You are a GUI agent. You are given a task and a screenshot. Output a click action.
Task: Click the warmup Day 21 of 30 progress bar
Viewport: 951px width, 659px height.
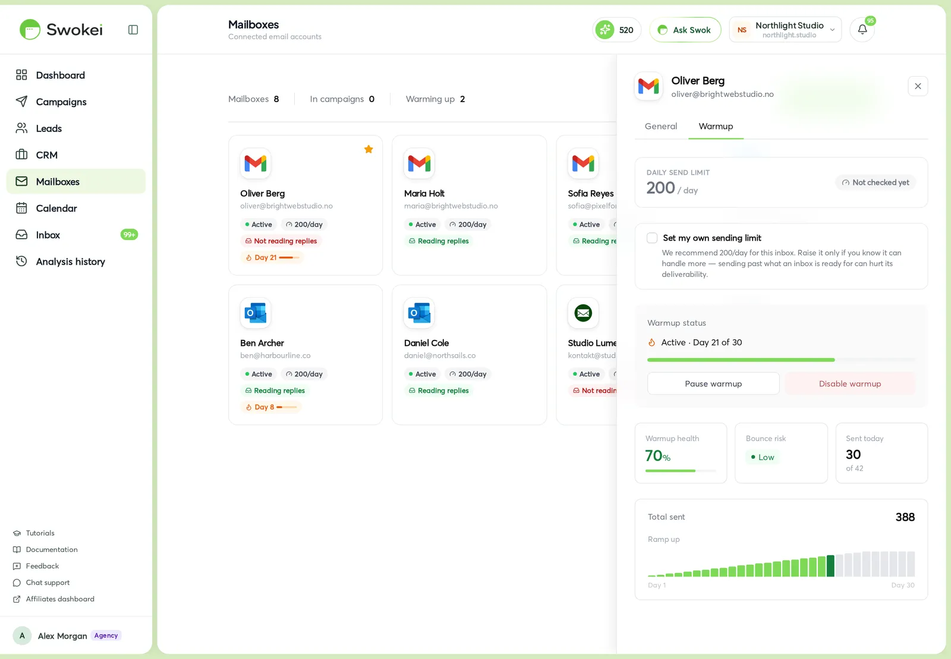(781, 360)
